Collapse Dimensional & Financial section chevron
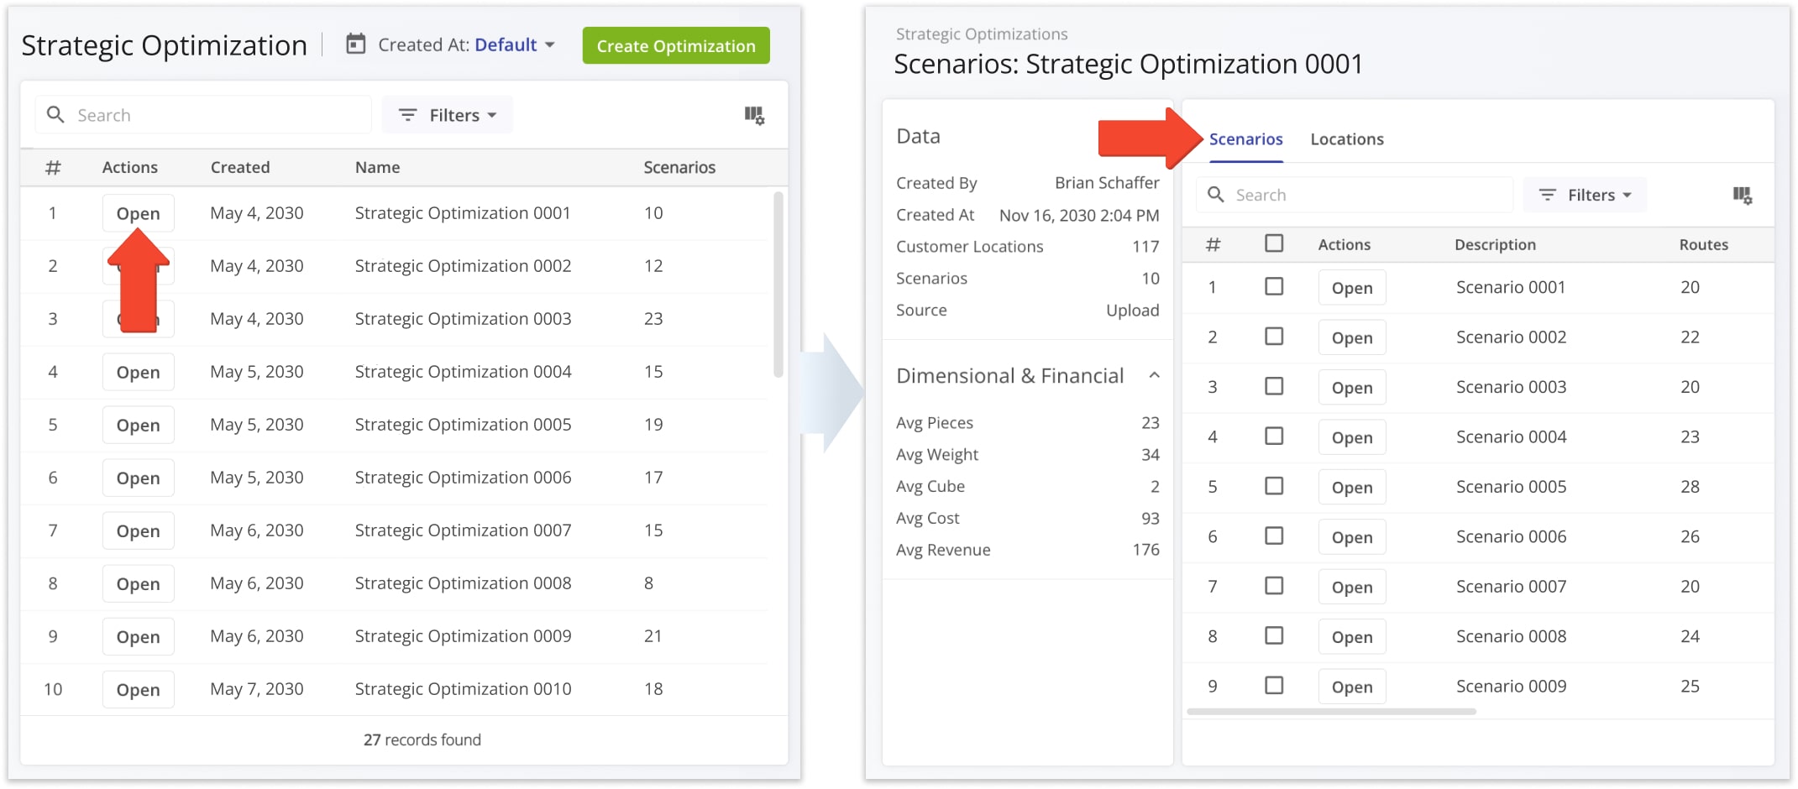The width and height of the screenshot is (1798, 789). (1154, 375)
